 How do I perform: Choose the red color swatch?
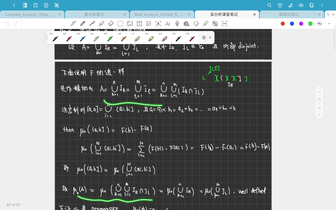tap(283, 24)
